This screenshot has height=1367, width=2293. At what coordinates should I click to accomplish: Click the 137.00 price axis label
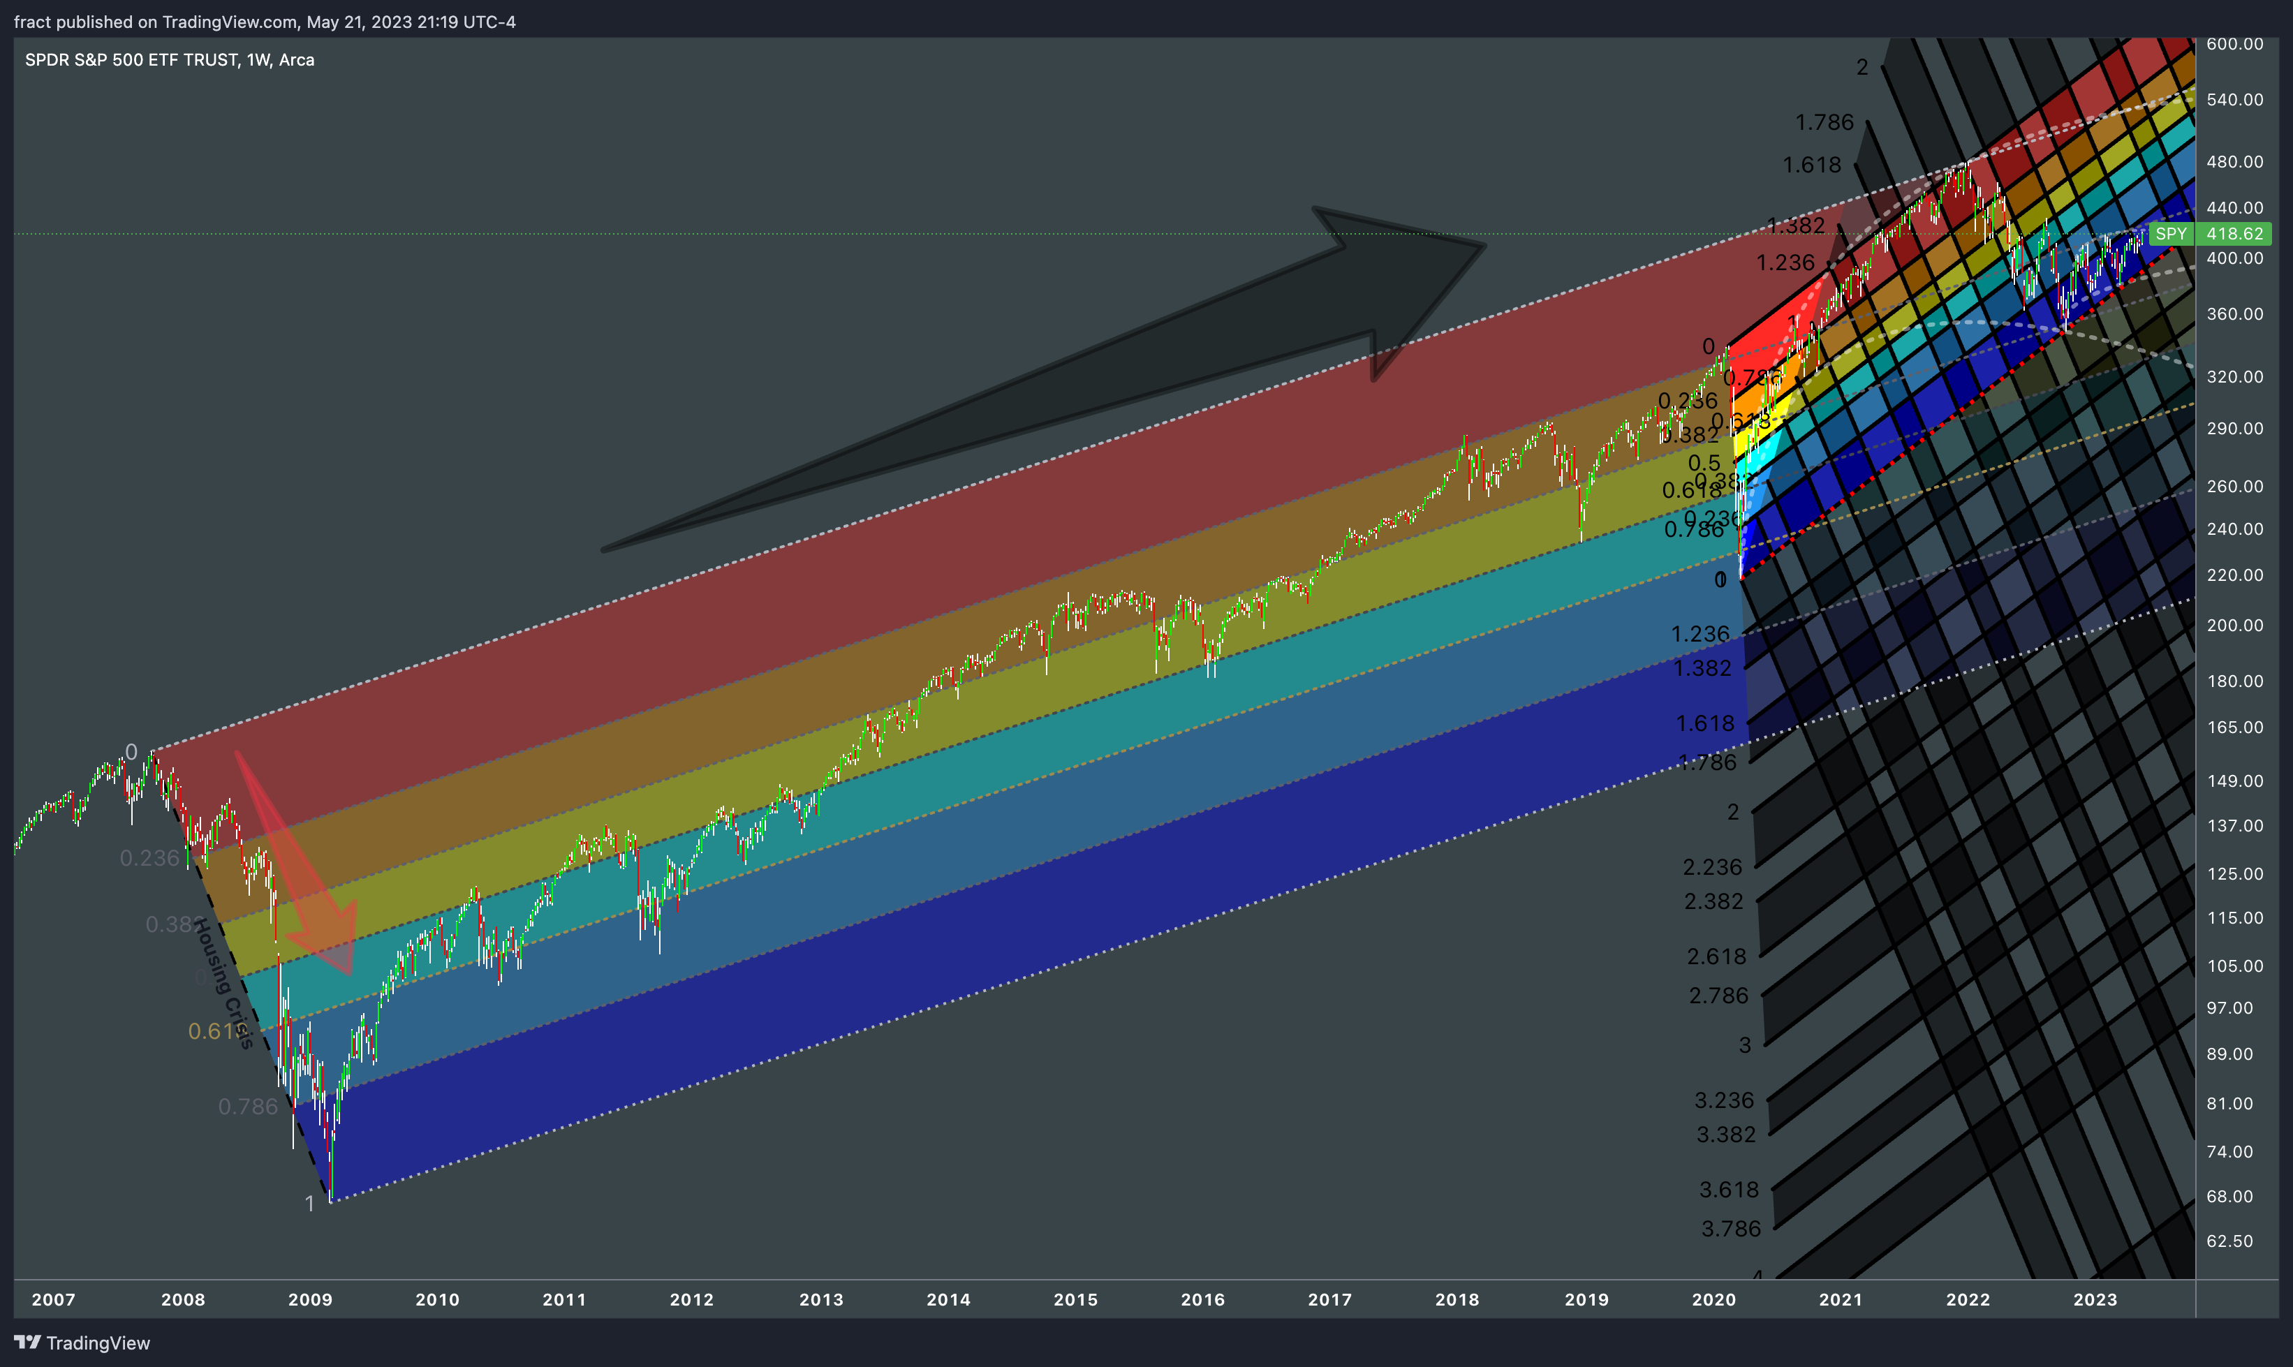click(2234, 827)
